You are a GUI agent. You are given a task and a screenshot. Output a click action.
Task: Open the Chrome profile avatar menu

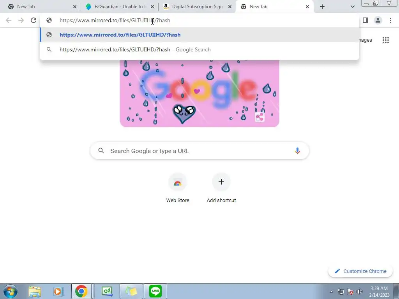point(378,20)
